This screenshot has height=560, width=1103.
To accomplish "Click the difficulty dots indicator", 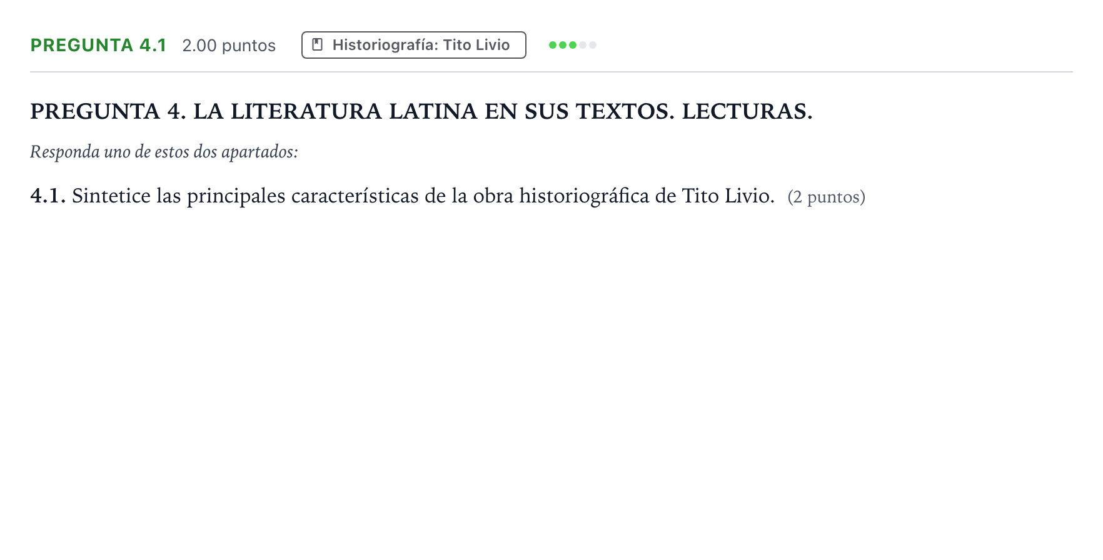I will click(573, 45).
